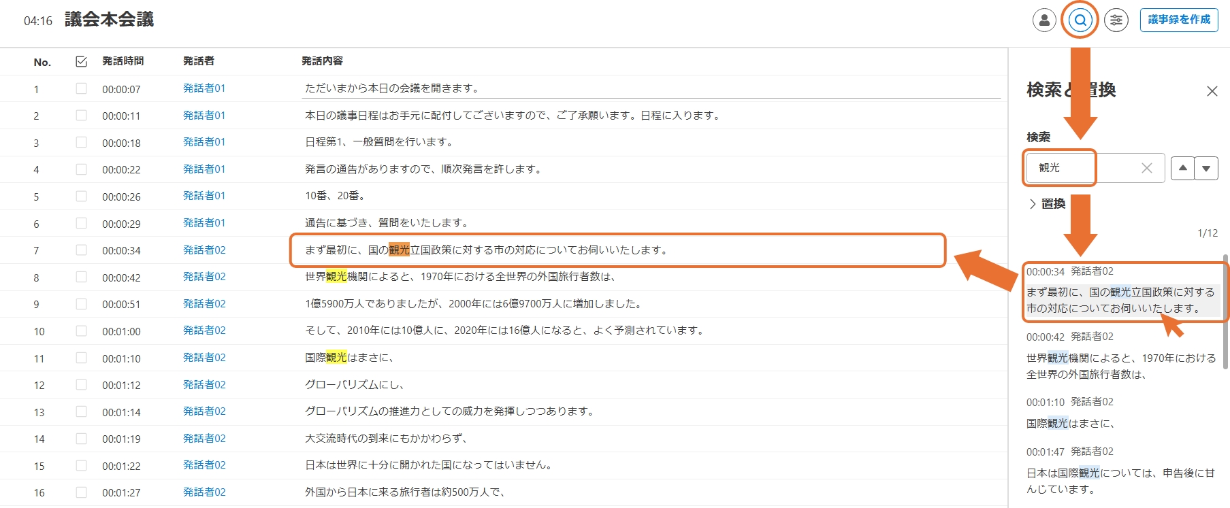Clear the search field with X icon
Screen dimensions: 1230x508
pos(1147,168)
